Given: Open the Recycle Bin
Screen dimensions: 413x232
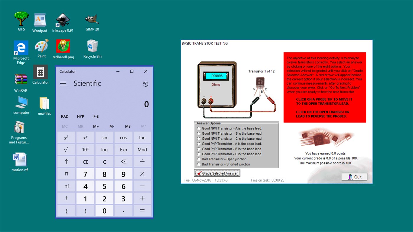Looking at the screenshot, I should [92, 46].
